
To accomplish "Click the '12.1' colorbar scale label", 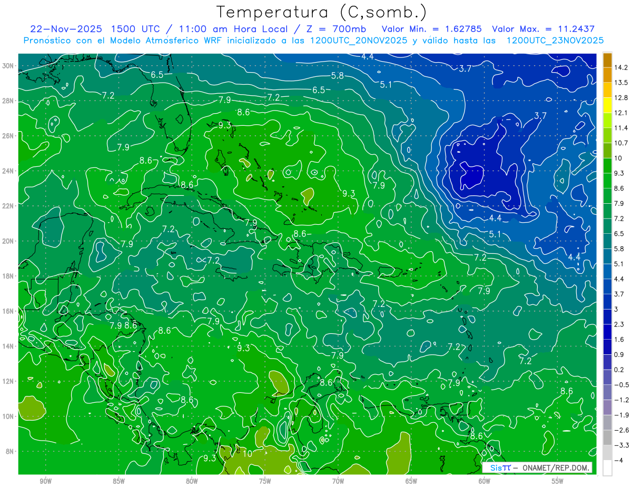I will coord(620,113).
